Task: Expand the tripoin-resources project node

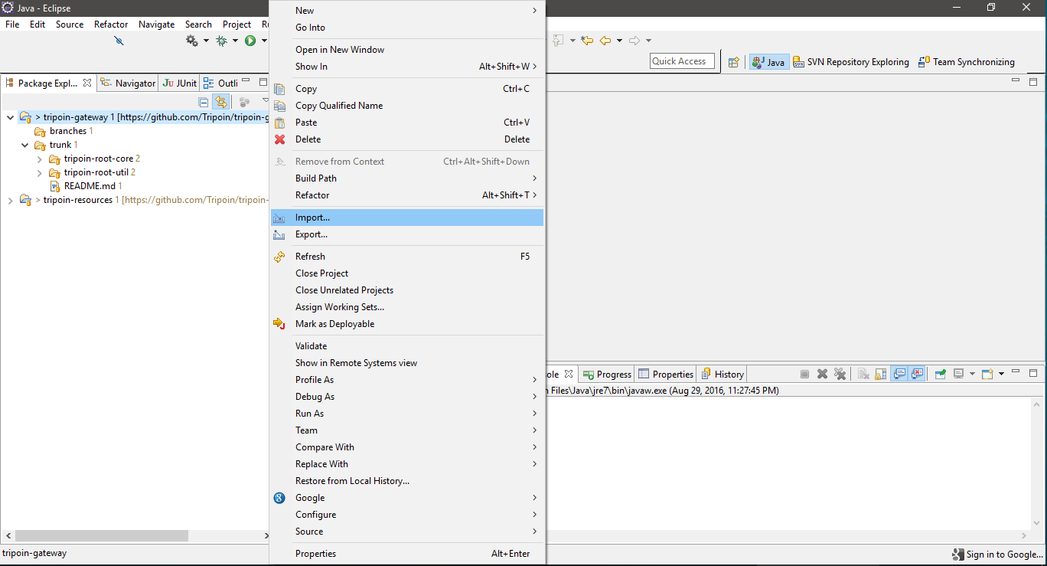Action: (10, 200)
